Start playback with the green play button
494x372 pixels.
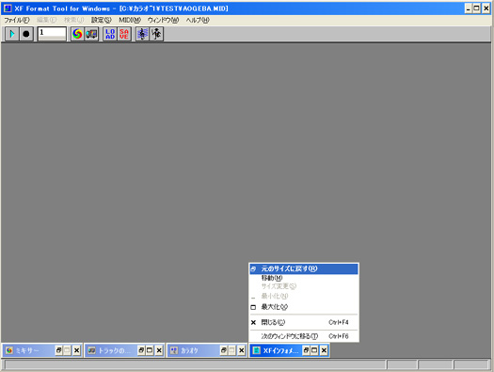[12, 34]
